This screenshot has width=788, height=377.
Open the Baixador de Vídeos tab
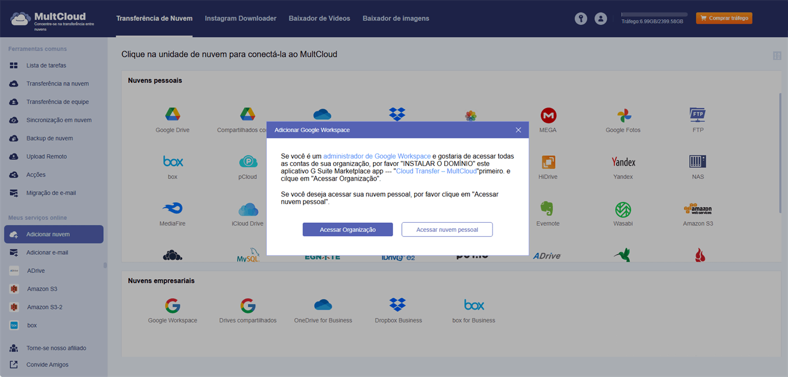point(319,19)
